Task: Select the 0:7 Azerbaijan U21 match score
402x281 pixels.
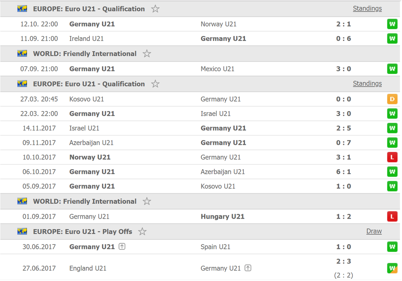Action: [x=344, y=143]
